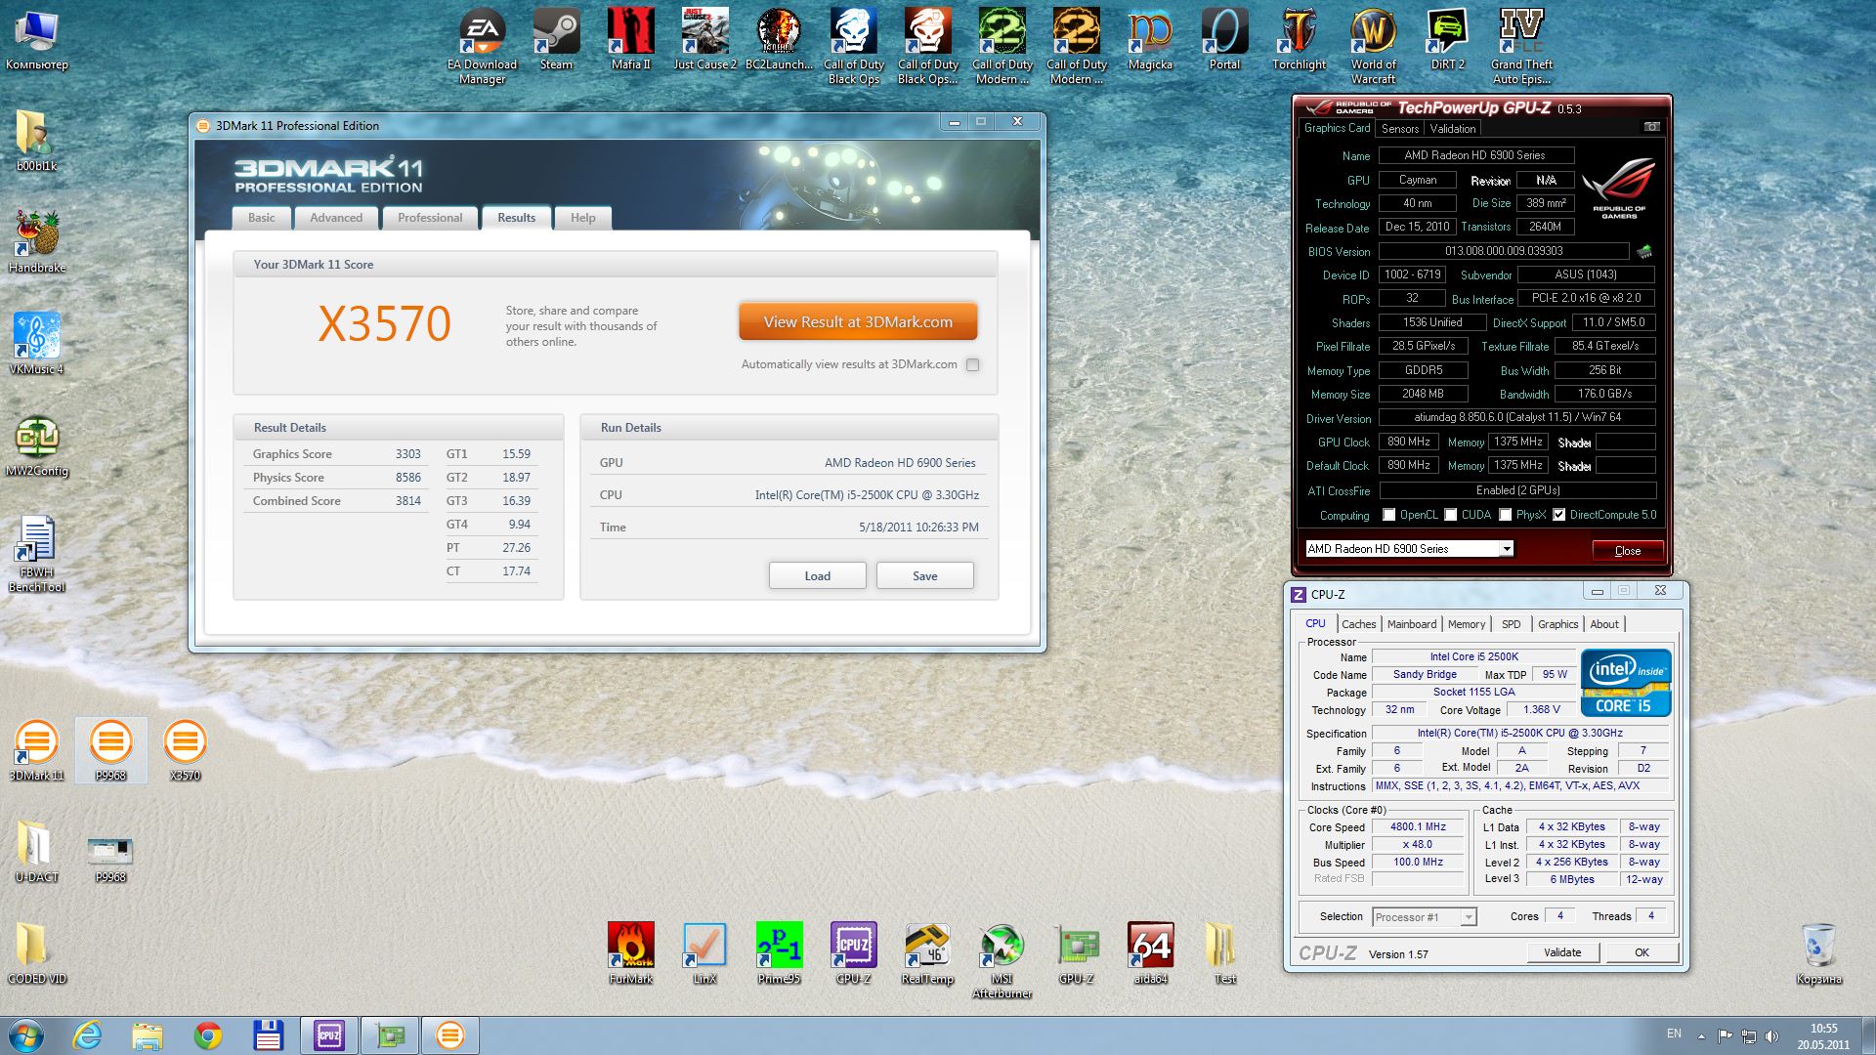This screenshot has height=1055, width=1876.
Task: Select the MW2Config desktop icon
Action: 37,444
